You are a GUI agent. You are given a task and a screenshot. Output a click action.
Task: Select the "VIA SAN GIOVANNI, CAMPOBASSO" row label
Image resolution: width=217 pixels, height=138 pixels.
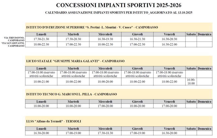pos(14,44)
